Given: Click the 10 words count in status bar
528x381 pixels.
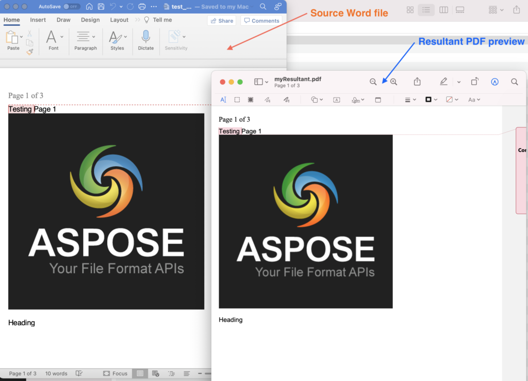Looking at the screenshot, I should pyautogui.click(x=56, y=373).
